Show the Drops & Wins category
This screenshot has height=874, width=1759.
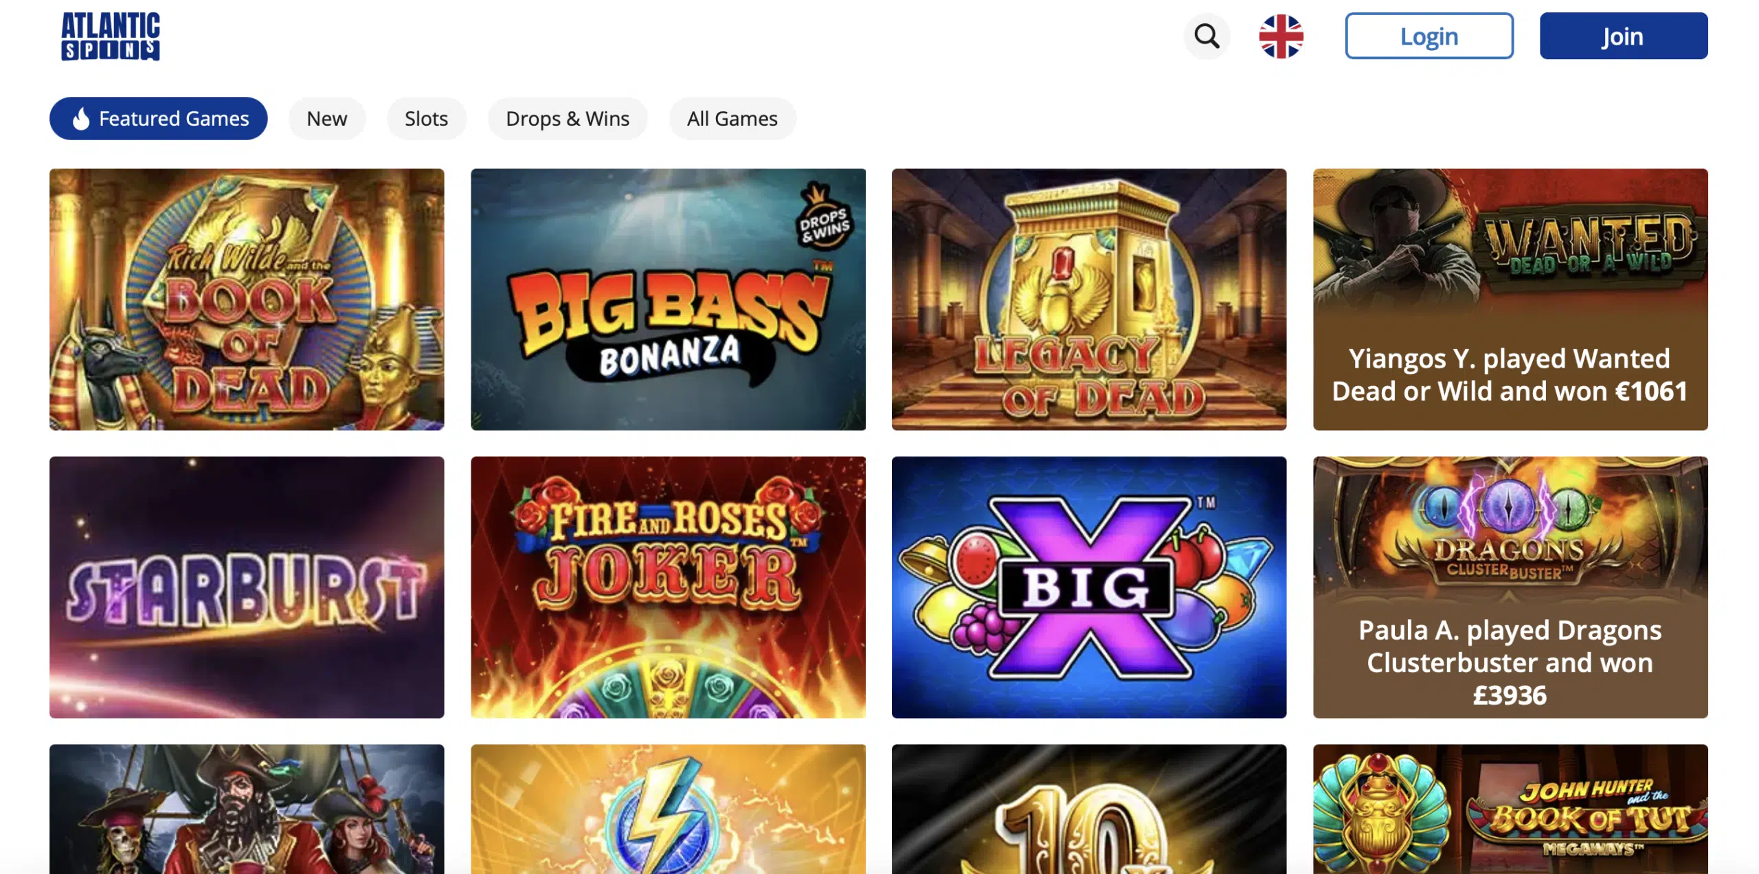[x=568, y=118]
